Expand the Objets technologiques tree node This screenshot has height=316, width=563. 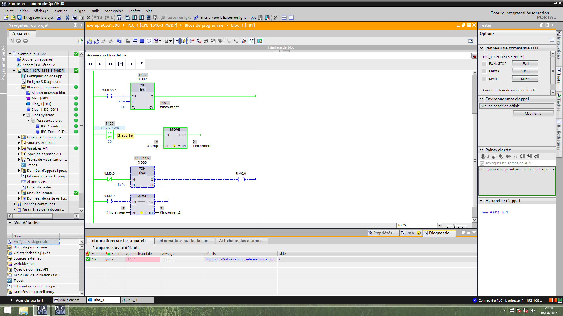click(19, 137)
